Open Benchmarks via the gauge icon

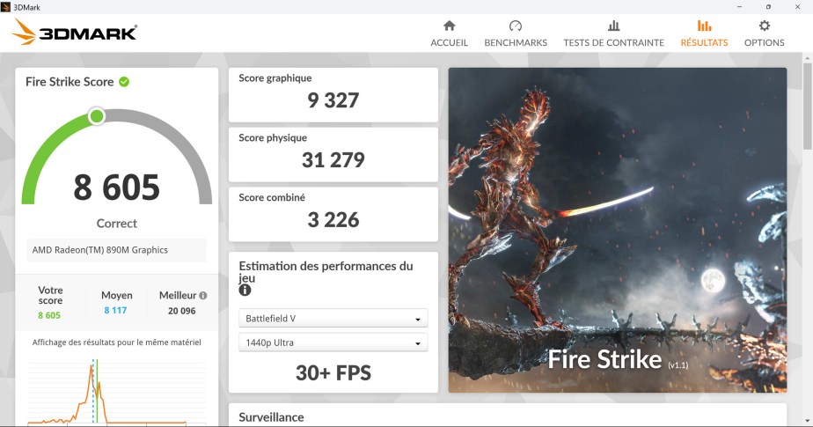516,26
